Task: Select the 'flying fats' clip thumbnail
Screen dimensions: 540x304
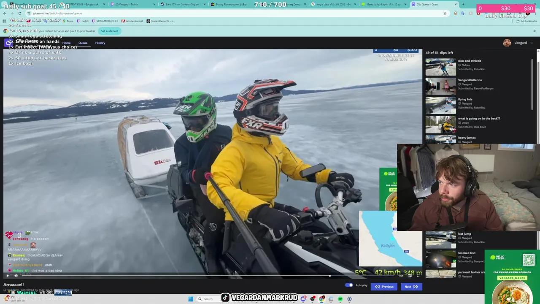Action: tap(440, 106)
